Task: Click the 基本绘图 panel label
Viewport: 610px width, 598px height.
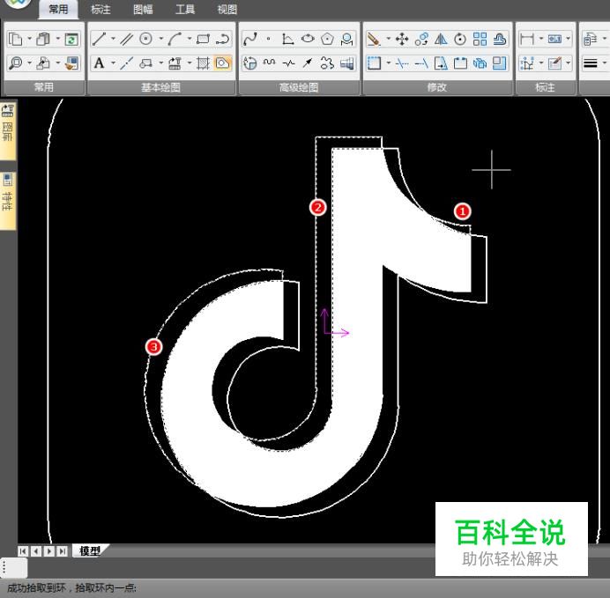Action: (160, 87)
